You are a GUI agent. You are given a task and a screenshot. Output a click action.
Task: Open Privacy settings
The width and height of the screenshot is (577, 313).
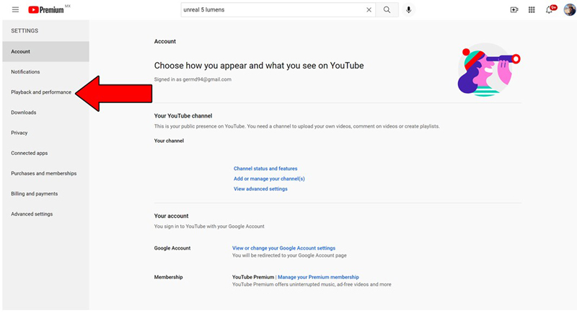tap(45, 133)
